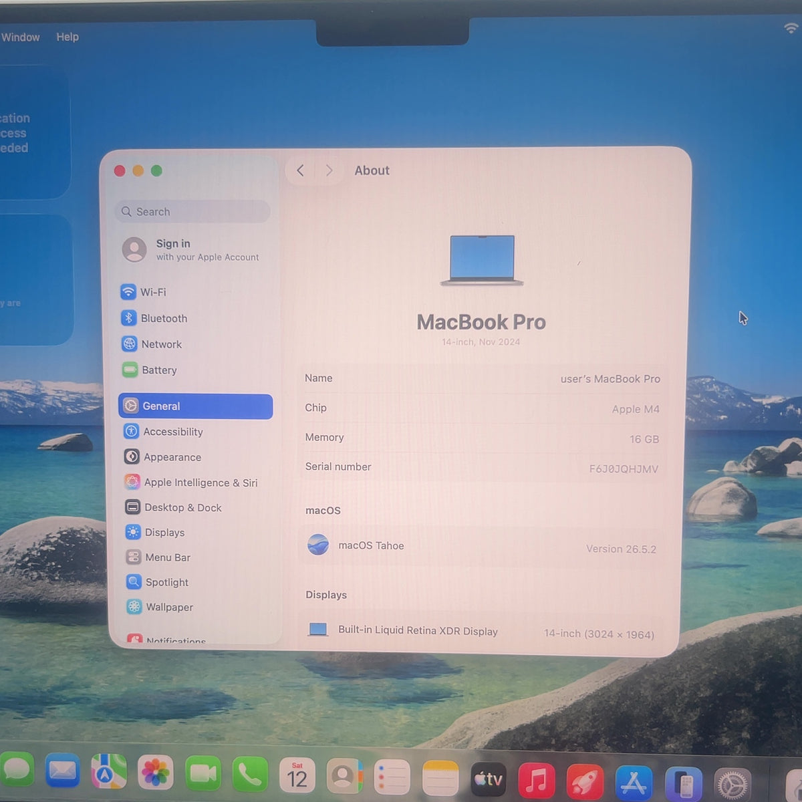This screenshot has height=802, width=802.
Task: Click "Version 26.5.2" text
Action: point(621,549)
